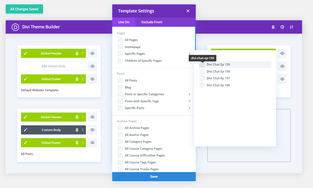Screen dimensions: 313x188
Task: Delete Global Header in All Posts template
Action: 77,117
